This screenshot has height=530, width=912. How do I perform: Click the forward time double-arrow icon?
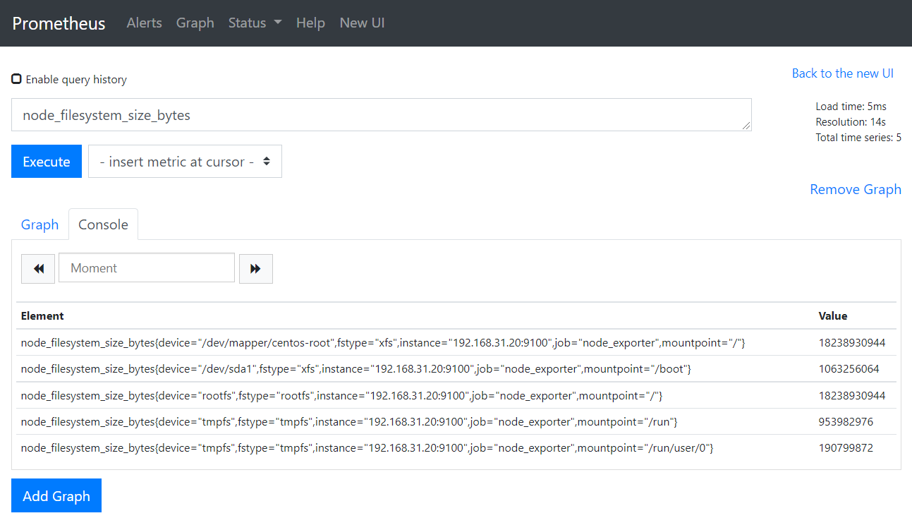(x=255, y=269)
